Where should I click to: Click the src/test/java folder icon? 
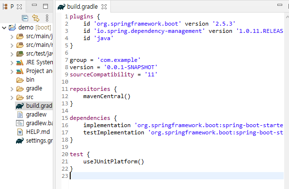tap(20, 54)
